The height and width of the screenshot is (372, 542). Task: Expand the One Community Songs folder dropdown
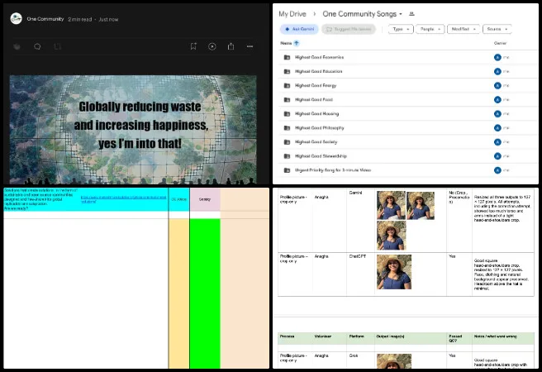click(x=401, y=14)
